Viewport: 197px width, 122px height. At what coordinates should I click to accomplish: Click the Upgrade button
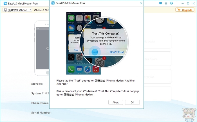[185, 10]
